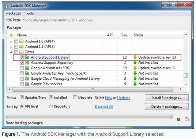Click 'Done loading packages.' status text
The height and width of the screenshot is (139, 196).
[x=24, y=123]
